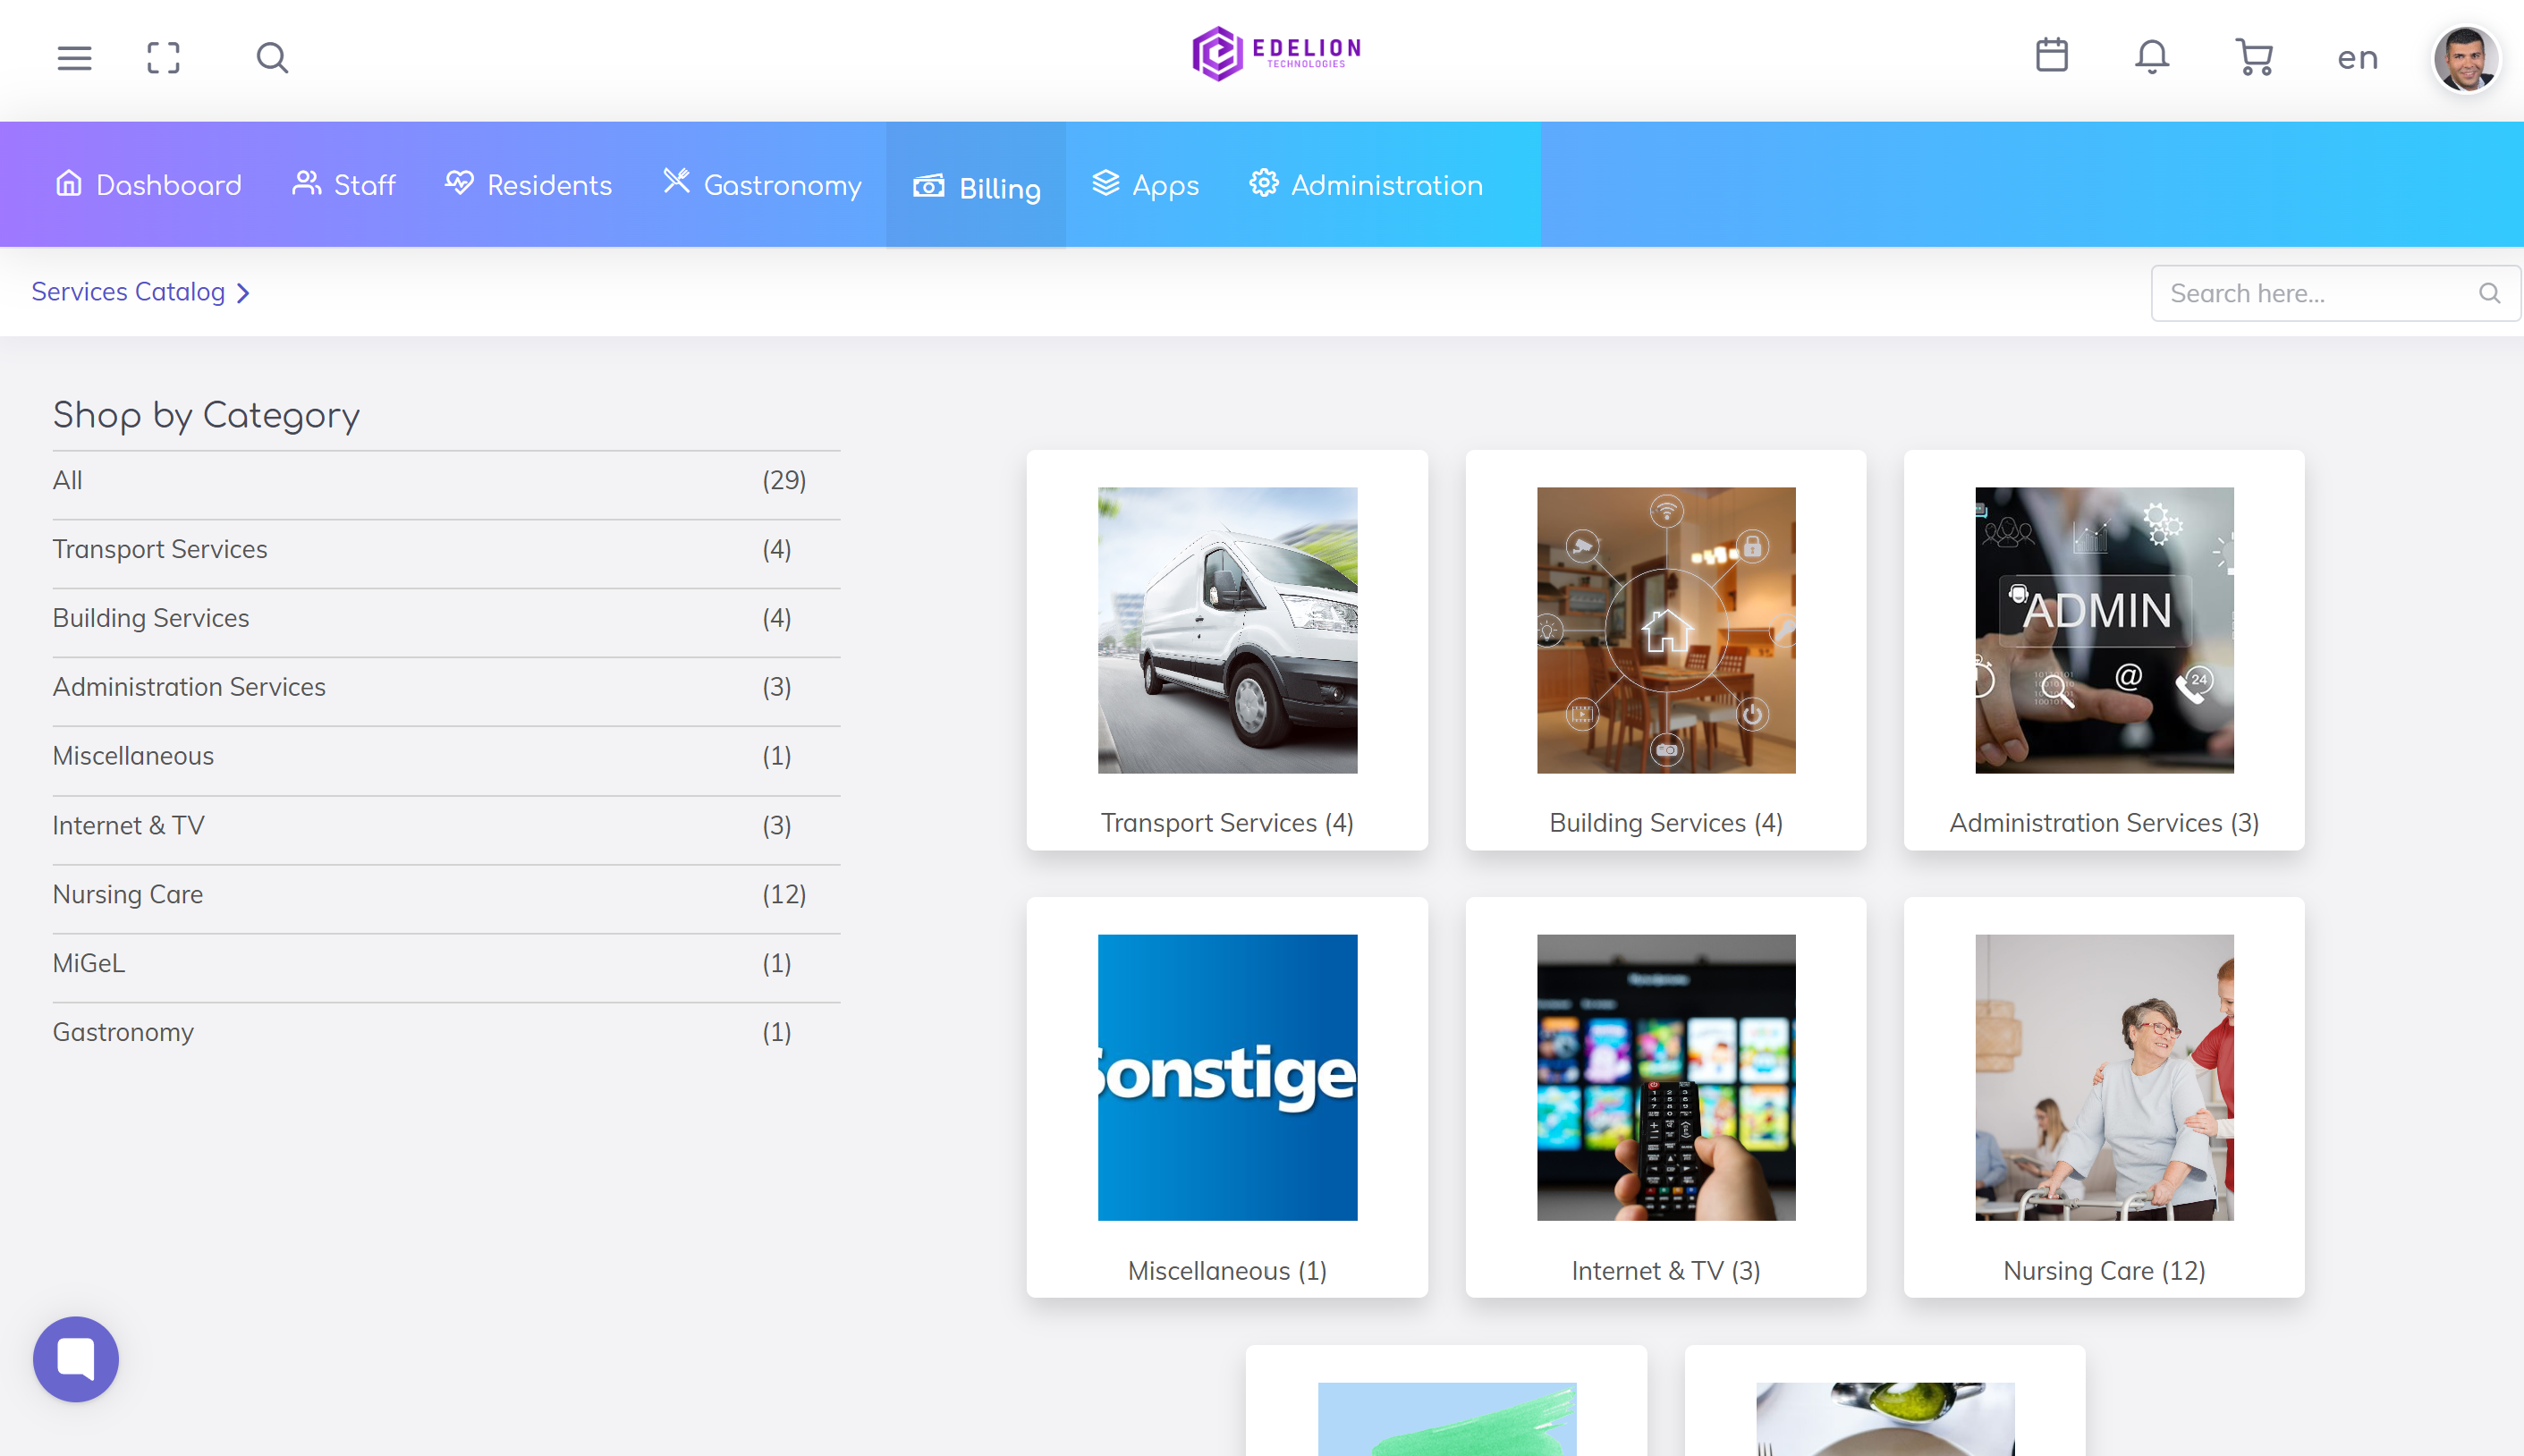Open the calendar icon in header
The image size is (2524, 1456).
(2051, 56)
